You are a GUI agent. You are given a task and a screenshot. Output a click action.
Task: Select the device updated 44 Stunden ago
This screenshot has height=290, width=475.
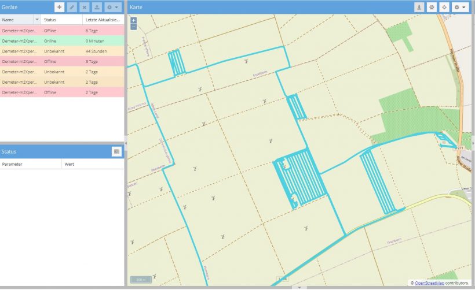(x=61, y=51)
